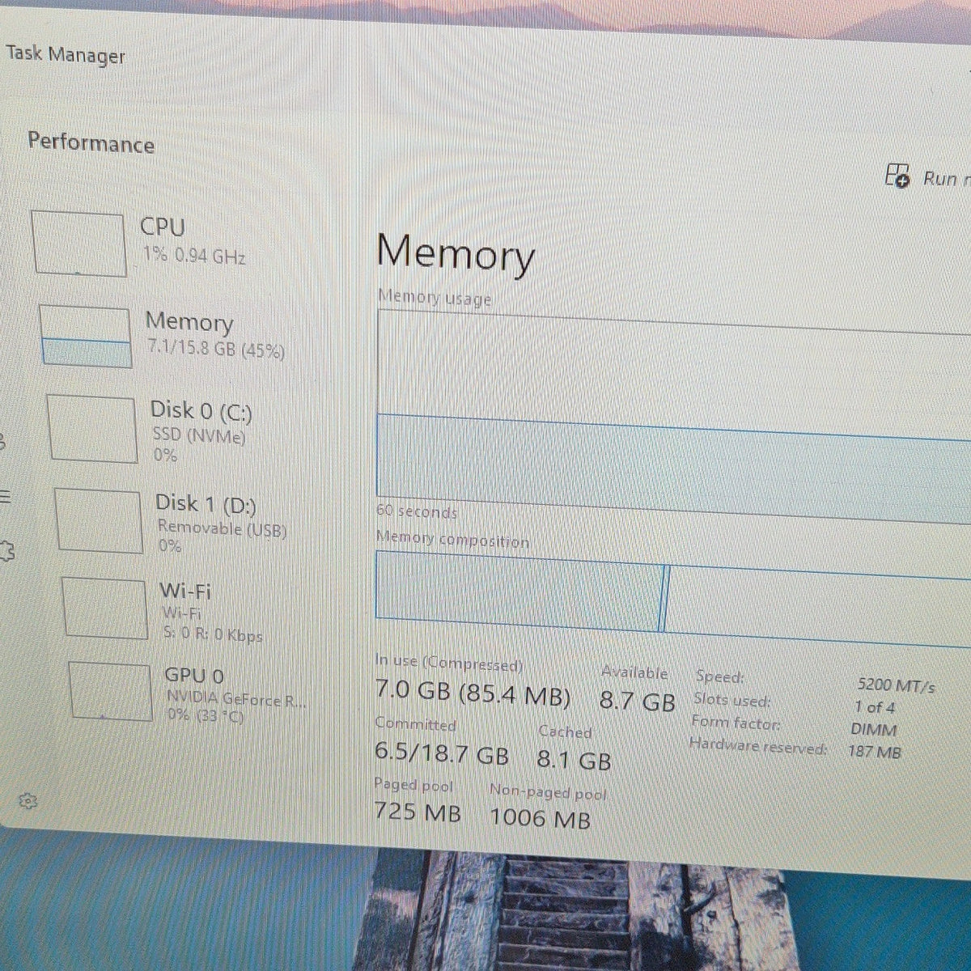This screenshot has height=971, width=971.
Task: Click cached value "8.1 GB"
Action: pyautogui.click(x=575, y=760)
